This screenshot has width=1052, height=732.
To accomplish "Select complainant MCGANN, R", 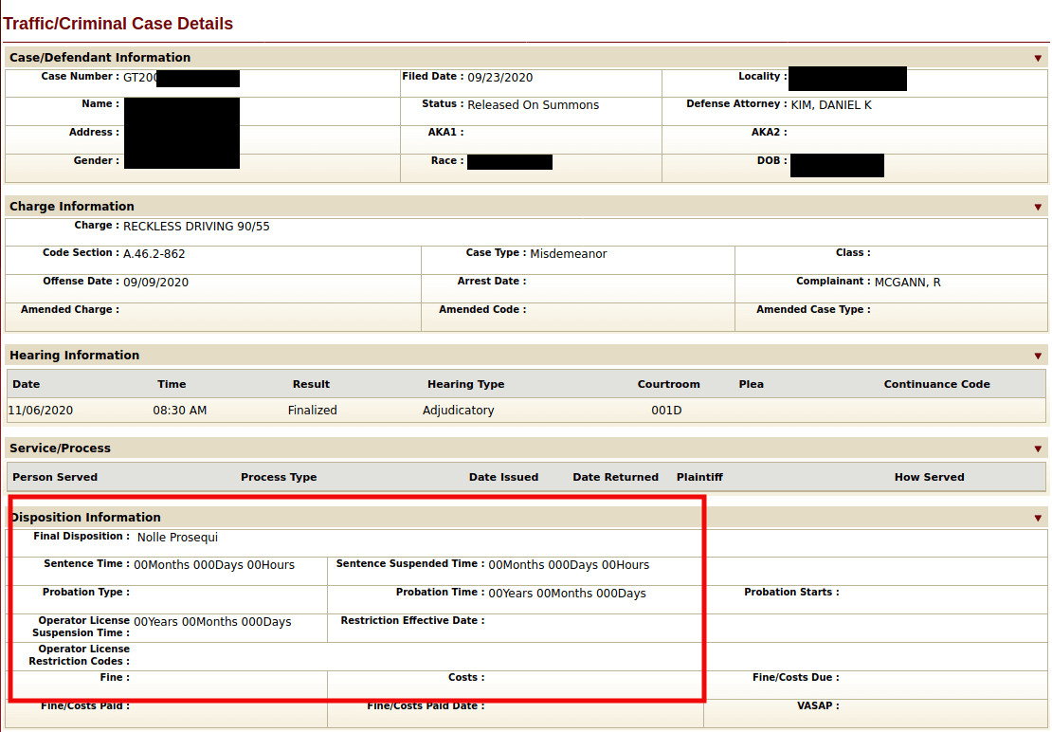I will click(908, 283).
